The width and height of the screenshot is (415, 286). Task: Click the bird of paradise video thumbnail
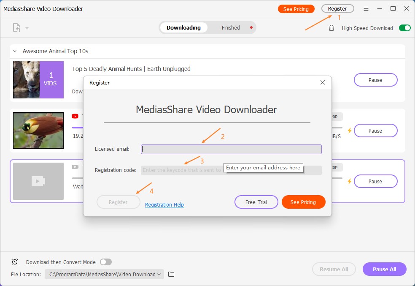(38, 131)
